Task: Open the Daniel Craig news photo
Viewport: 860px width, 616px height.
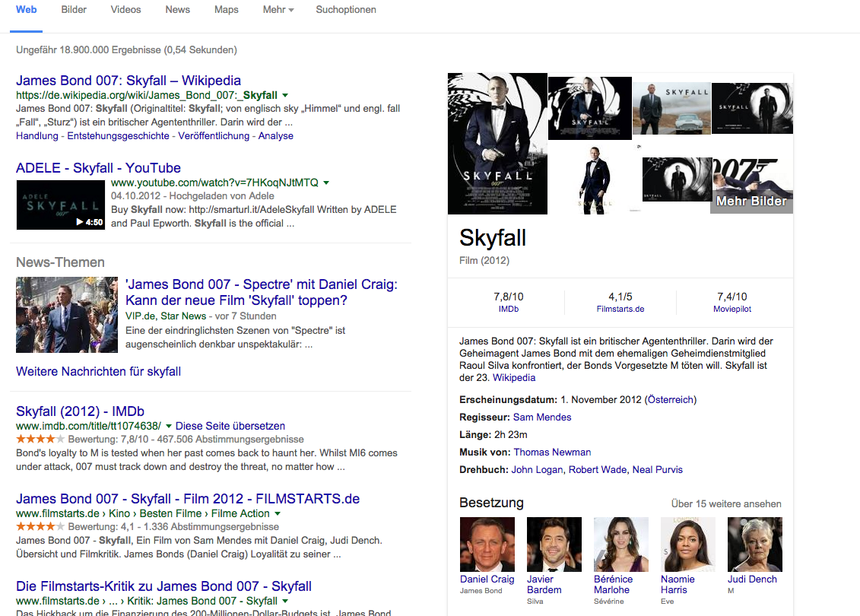Action: tap(67, 314)
